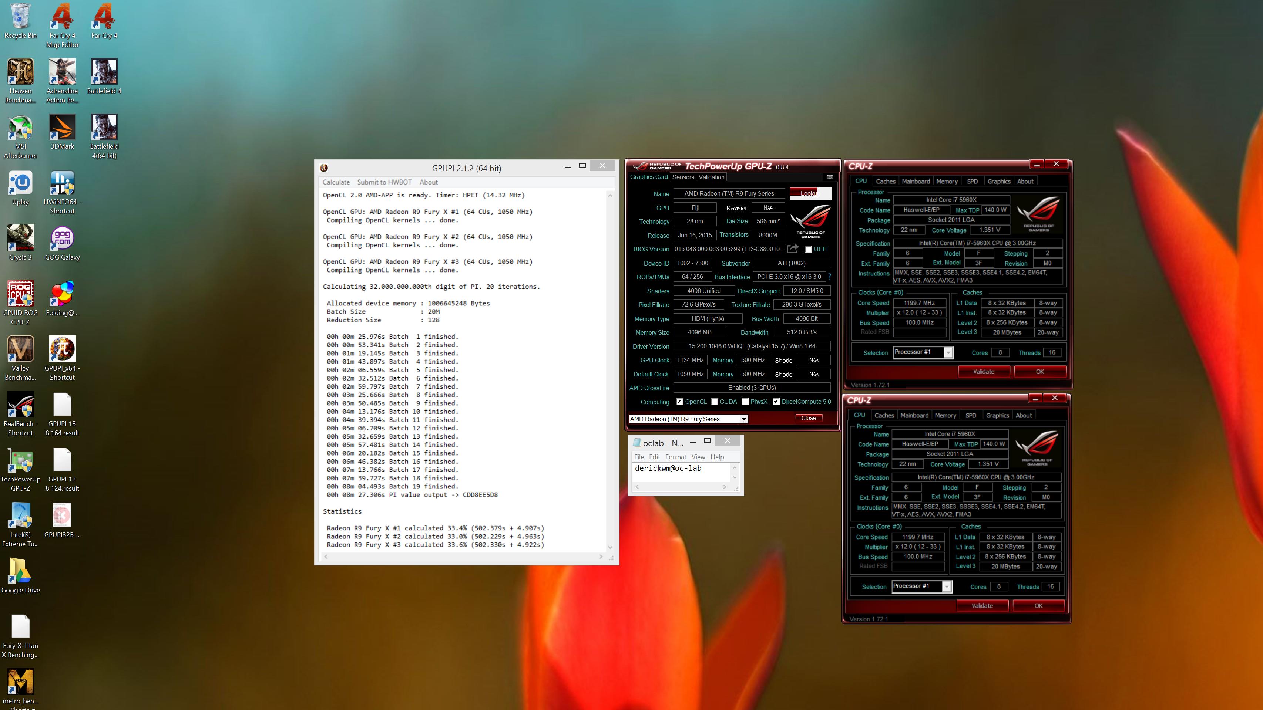Select the GPUPI32B desktop file icon
1263x710 pixels.
[62, 520]
